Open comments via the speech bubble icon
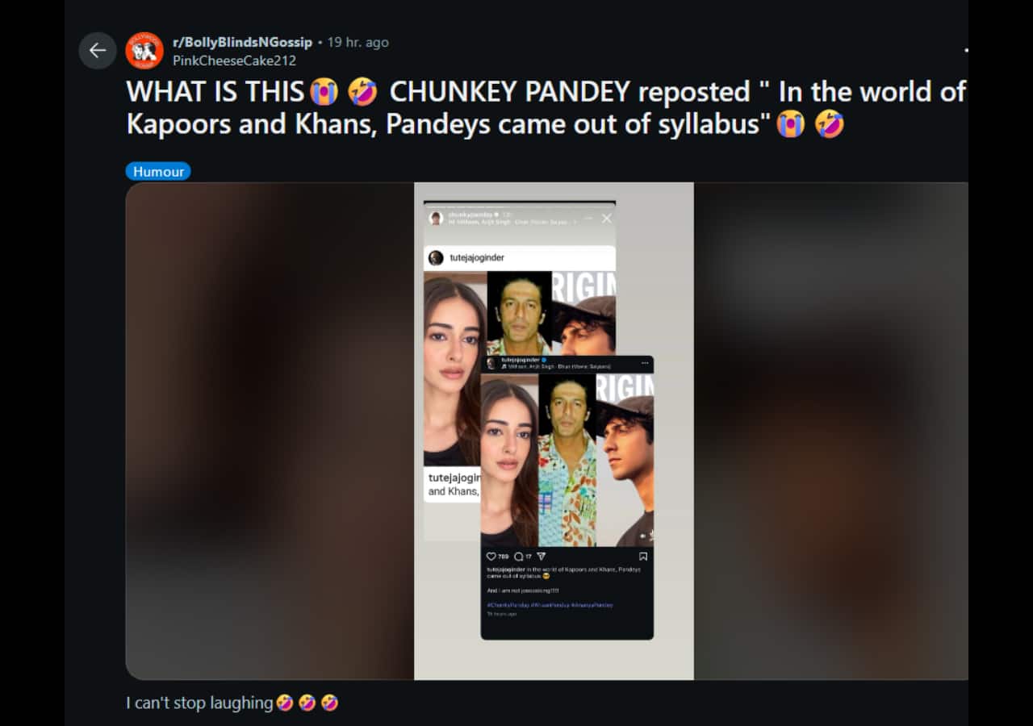 pos(518,557)
